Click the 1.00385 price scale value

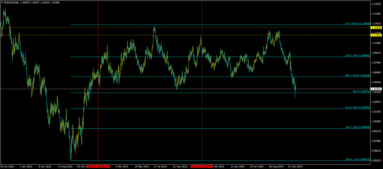tap(376, 121)
